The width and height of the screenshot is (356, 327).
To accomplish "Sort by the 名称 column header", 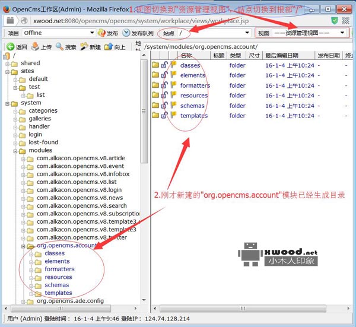I will [x=194, y=55].
